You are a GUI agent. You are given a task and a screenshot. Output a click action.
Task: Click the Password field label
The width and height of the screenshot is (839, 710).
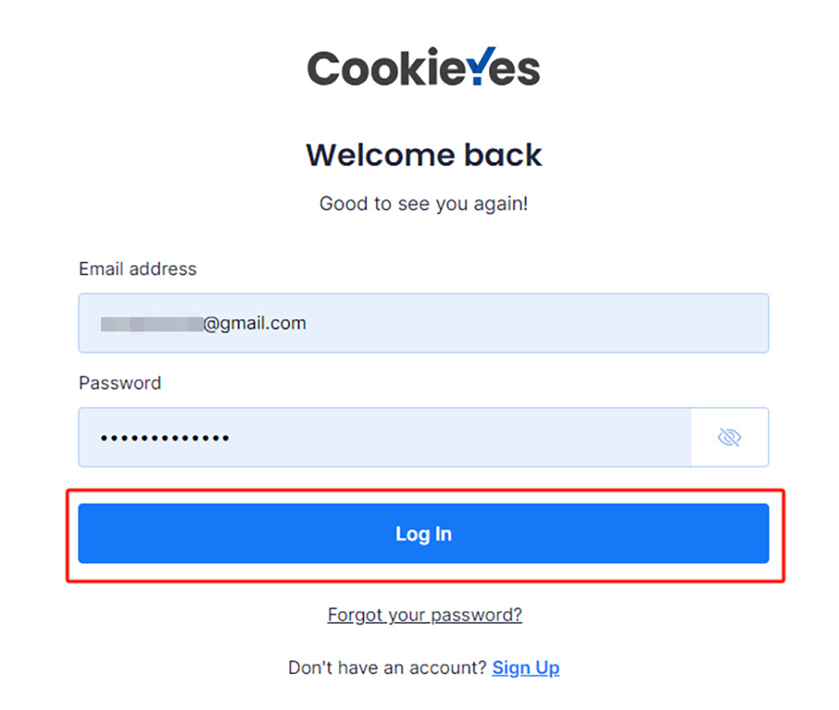120,383
